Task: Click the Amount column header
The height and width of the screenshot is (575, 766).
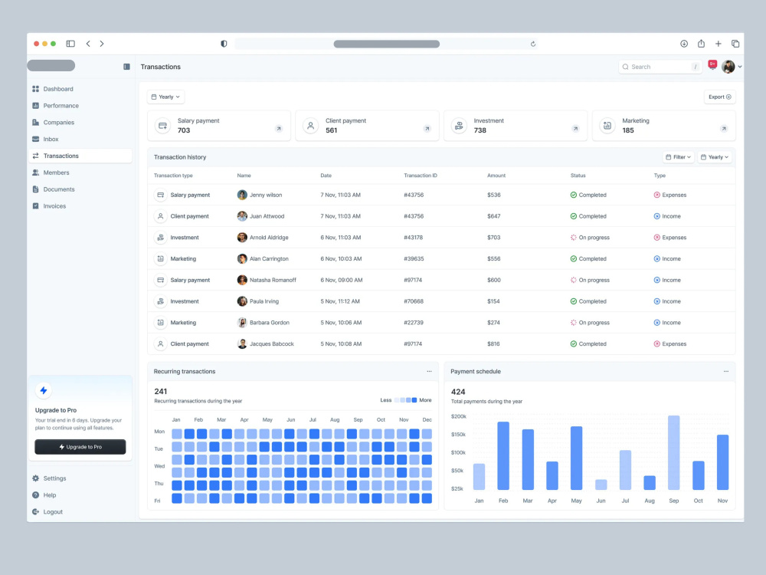Action: coord(496,176)
